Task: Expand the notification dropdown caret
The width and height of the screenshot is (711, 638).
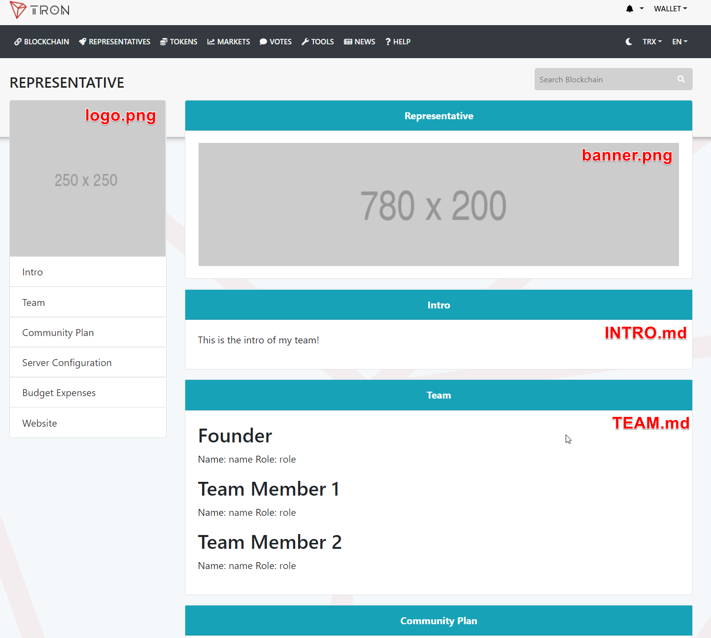Action: point(642,8)
